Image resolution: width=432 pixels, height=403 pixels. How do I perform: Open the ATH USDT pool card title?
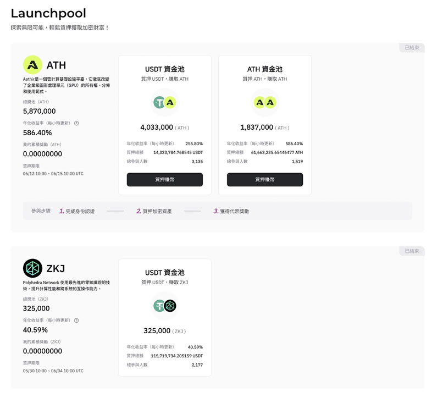tap(165, 69)
